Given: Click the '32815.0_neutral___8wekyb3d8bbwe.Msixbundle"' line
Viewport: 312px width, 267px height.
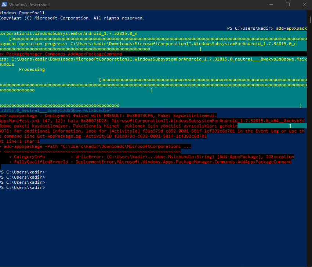Looking at the screenshot, I should click(x=56, y=110).
